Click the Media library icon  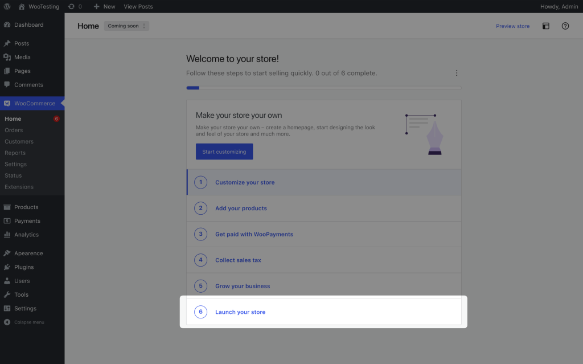(7, 57)
